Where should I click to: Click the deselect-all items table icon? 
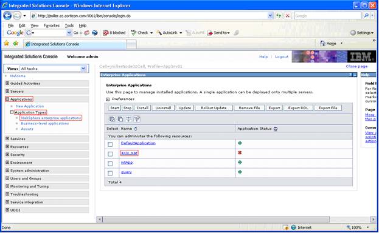[120, 119]
